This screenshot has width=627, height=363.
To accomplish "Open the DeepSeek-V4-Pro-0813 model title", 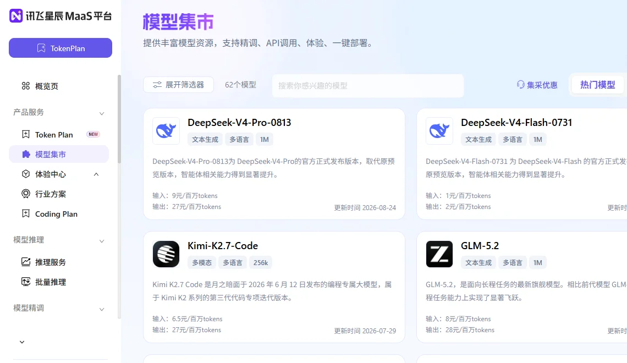I will click(239, 122).
